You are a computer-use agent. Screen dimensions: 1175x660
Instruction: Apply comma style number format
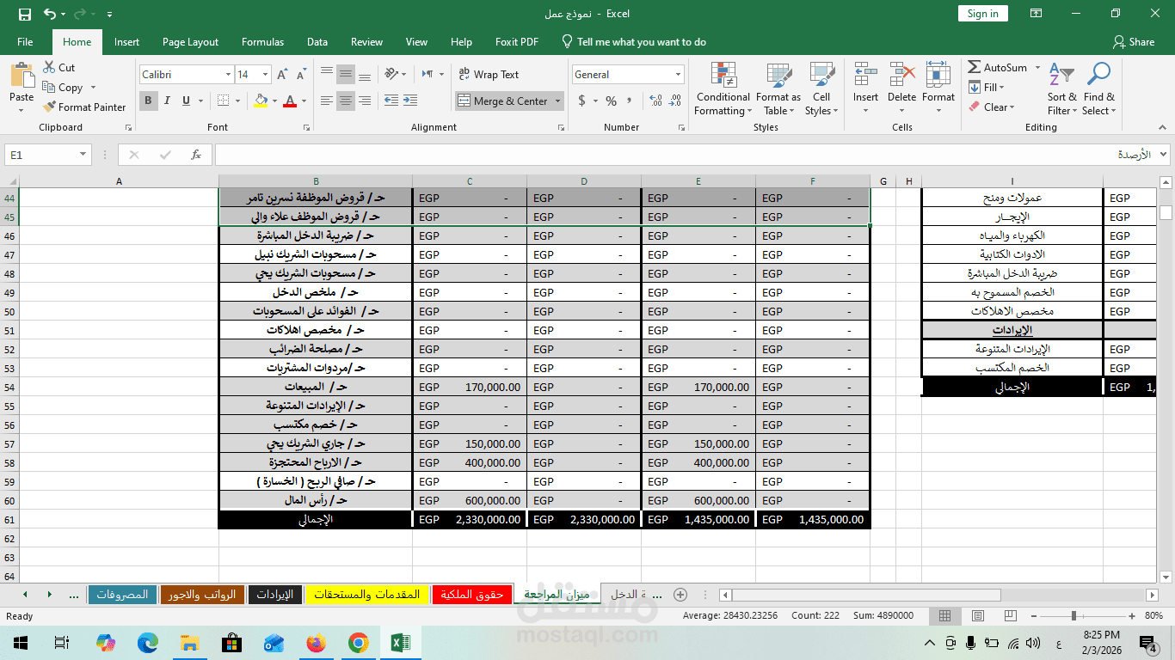click(x=631, y=101)
